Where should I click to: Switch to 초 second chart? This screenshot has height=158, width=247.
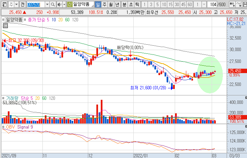pos(131,4)
